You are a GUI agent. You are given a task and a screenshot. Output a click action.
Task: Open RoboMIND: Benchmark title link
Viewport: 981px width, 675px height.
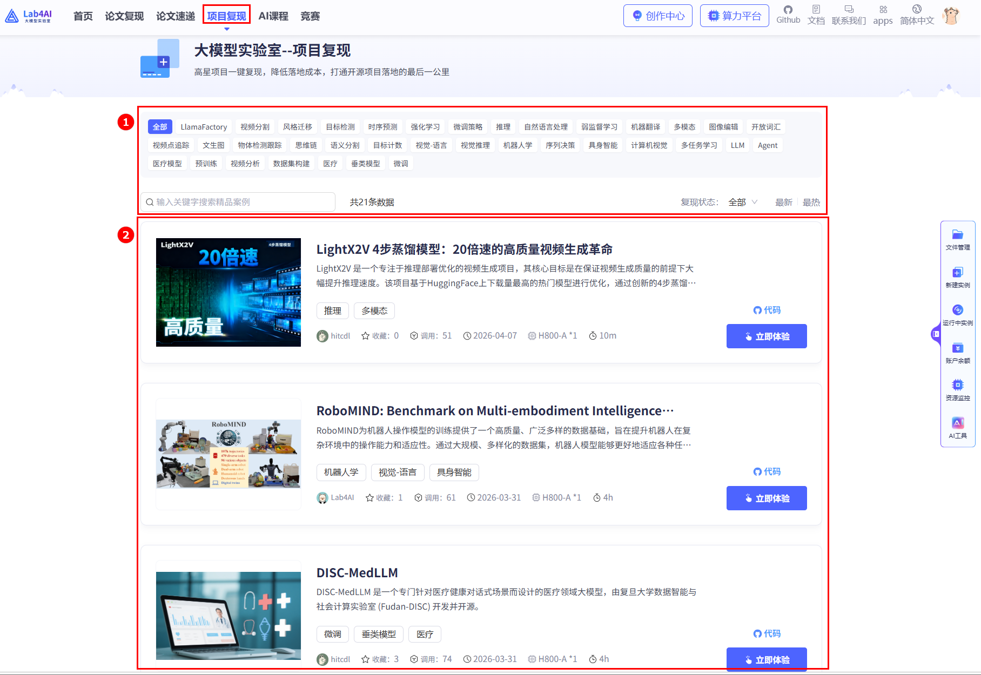pyautogui.click(x=495, y=411)
